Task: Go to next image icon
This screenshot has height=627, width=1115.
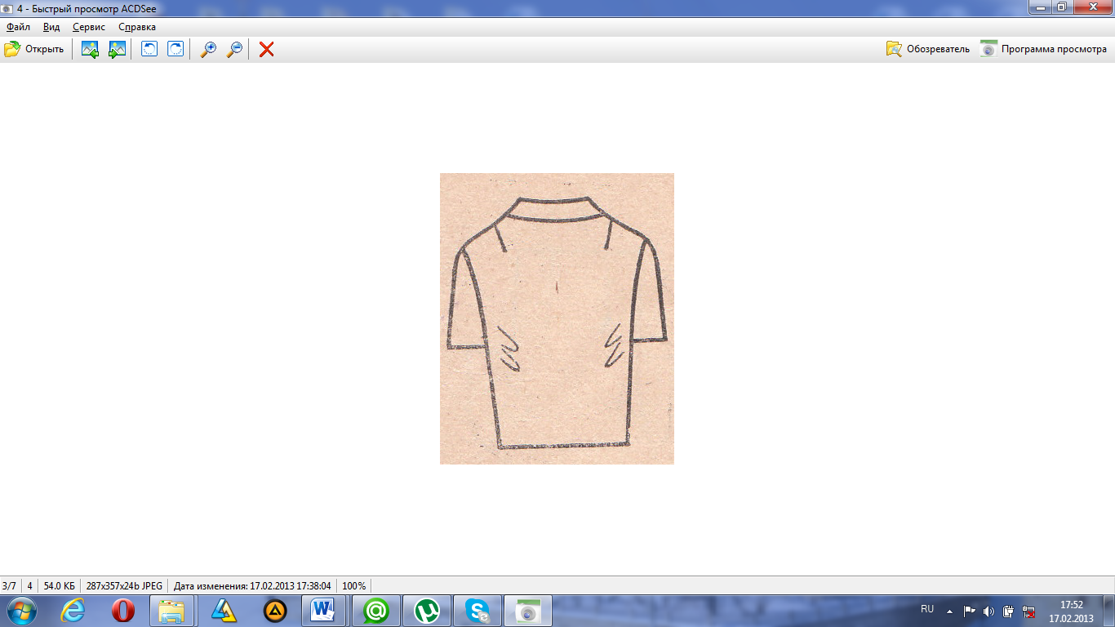Action: [x=117, y=49]
